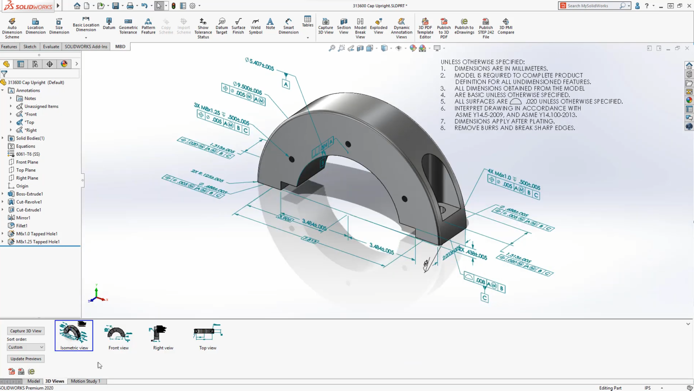Switch to the Evaluate ribbon tab
This screenshot has width=694, height=391.
click(51, 46)
